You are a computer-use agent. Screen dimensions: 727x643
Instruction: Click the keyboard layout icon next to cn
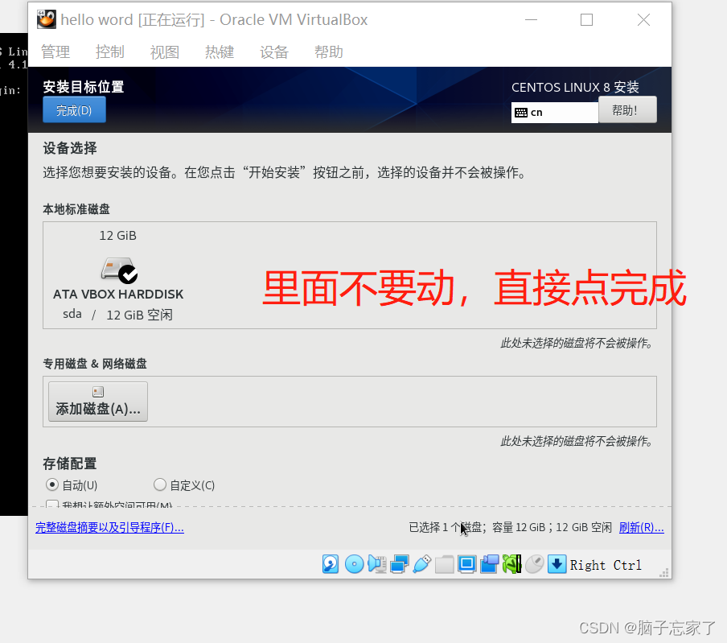(x=521, y=113)
